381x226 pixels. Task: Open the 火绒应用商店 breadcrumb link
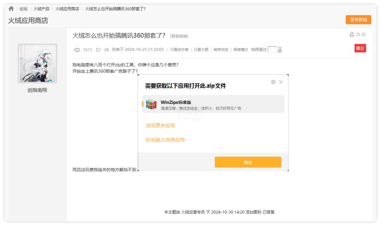coord(67,9)
